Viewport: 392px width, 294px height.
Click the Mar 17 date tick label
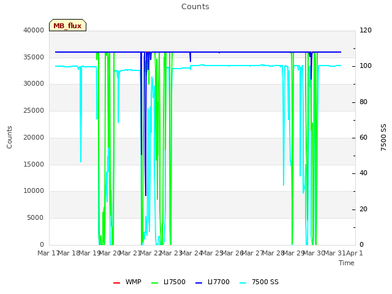point(48,253)
